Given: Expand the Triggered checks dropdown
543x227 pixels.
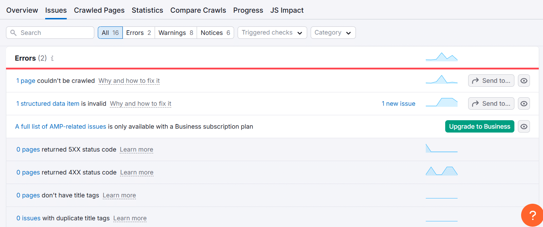Looking at the screenshot, I should click(272, 33).
